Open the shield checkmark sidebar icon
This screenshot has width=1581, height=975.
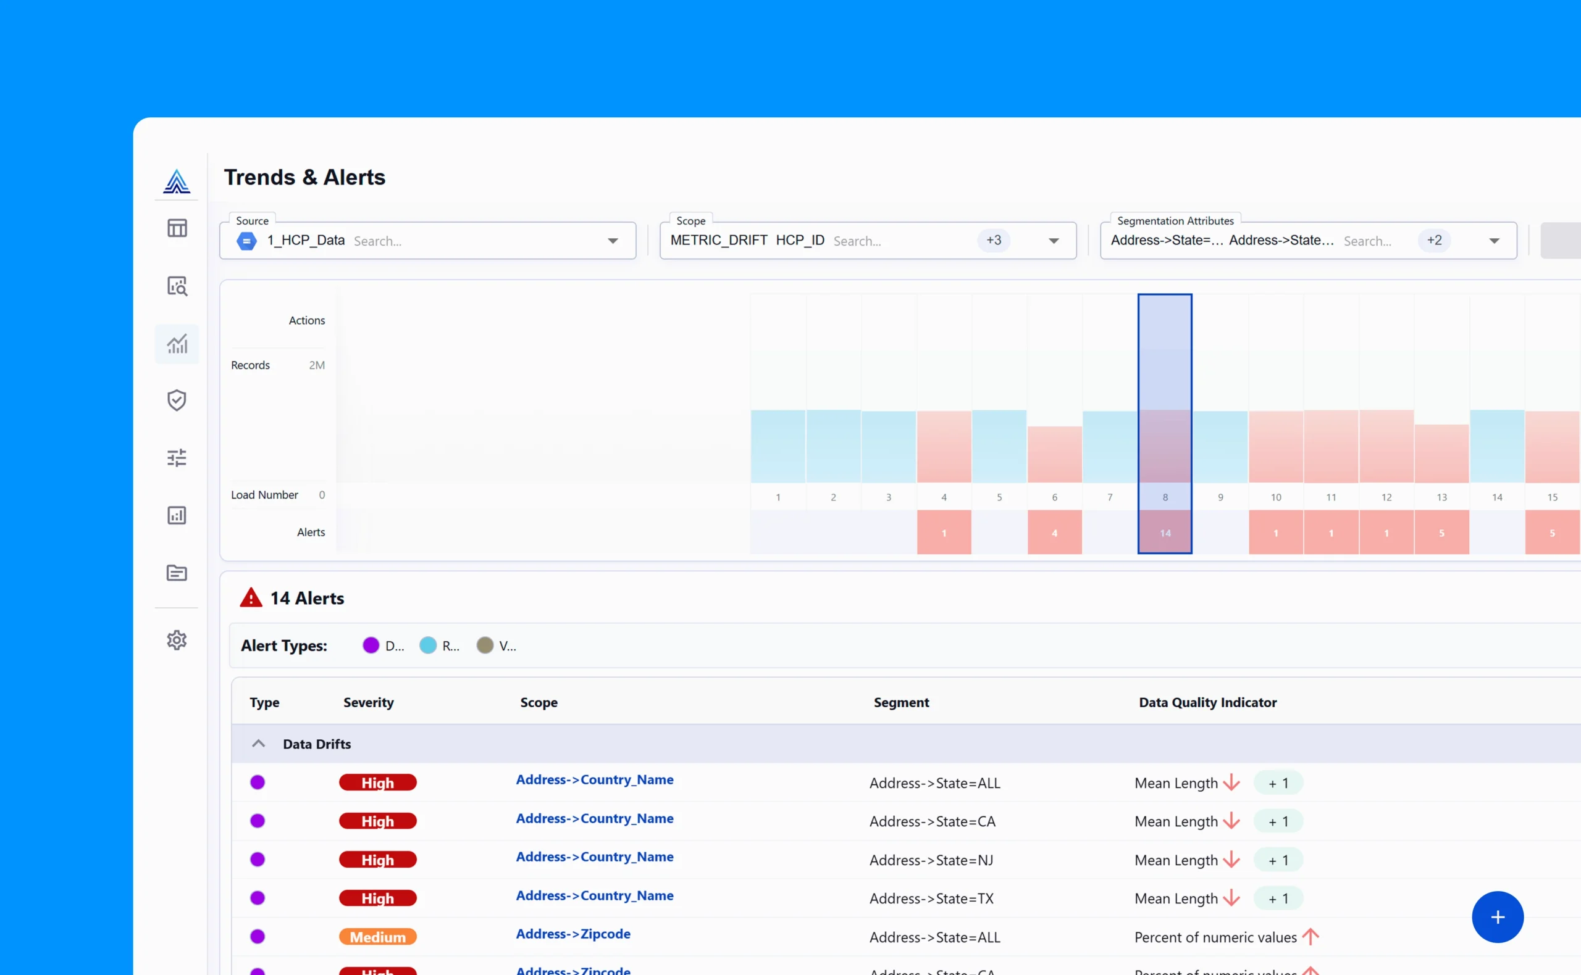[177, 400]
